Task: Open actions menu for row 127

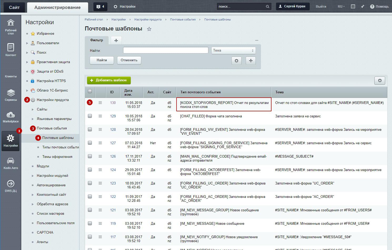Action: pyautogui.click(x=100, y=143)
